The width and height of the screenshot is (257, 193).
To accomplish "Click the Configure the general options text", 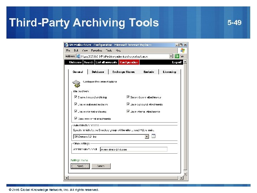I will tap(100, 81).
